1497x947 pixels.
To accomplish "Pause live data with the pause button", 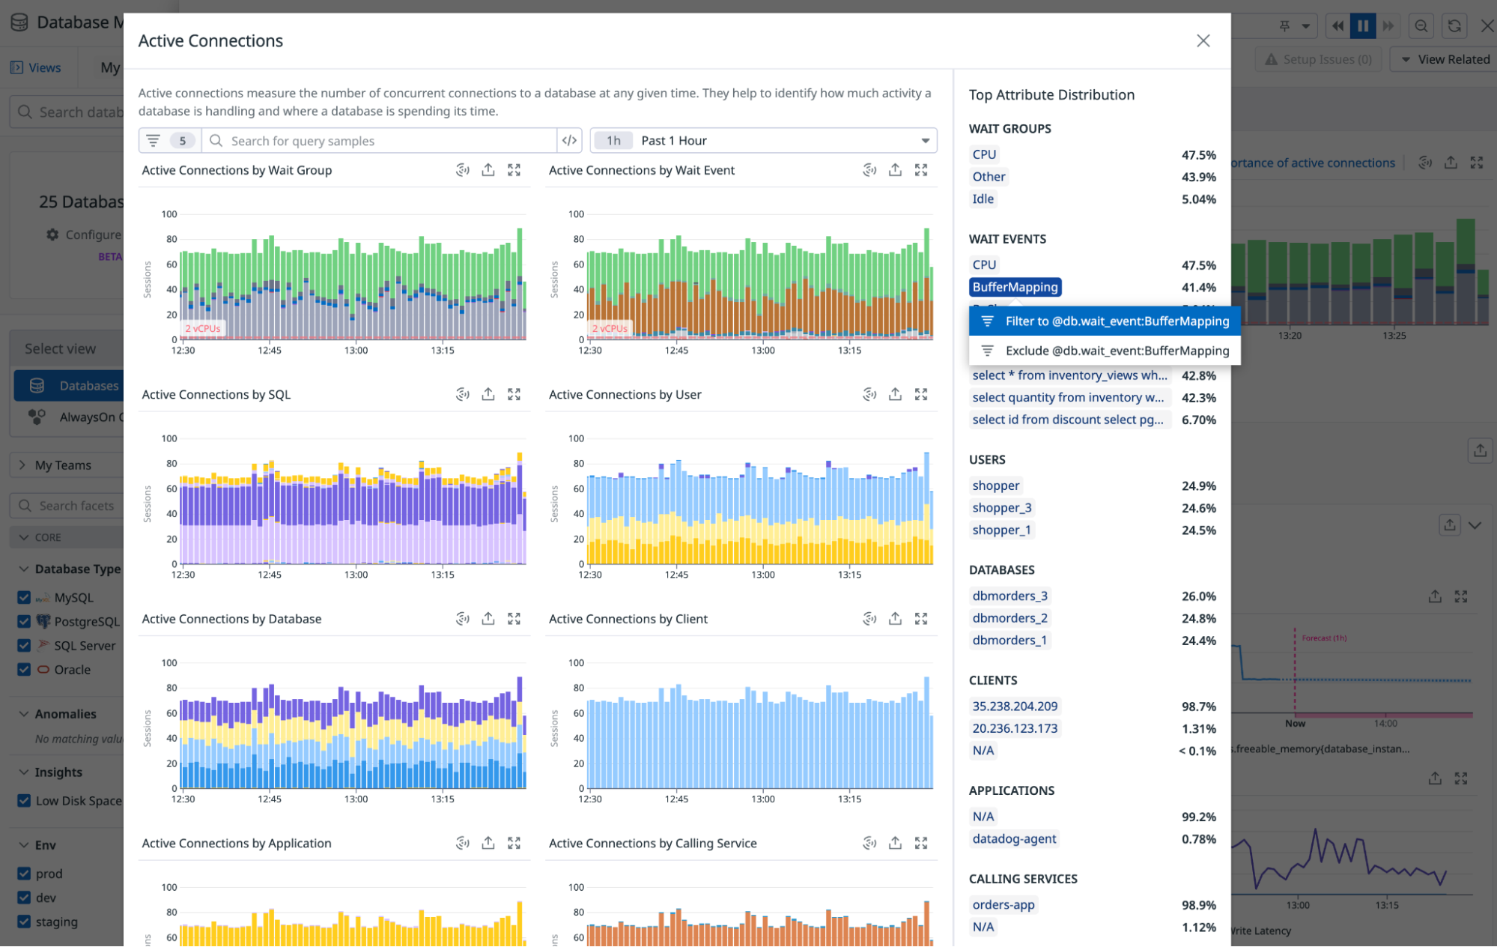I will [1362, 25].
